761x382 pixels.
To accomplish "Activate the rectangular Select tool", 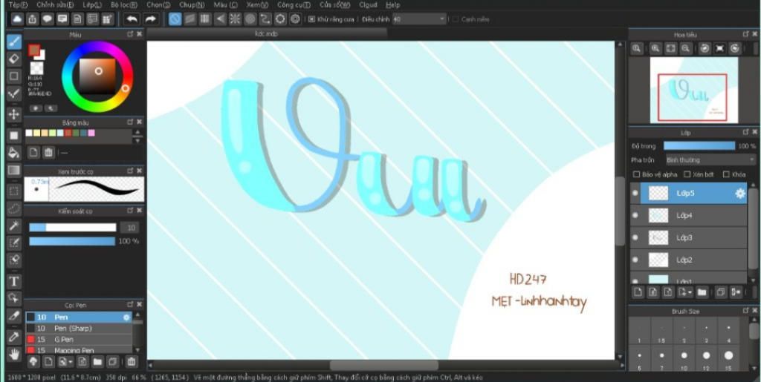I will [x=14, y=191].
